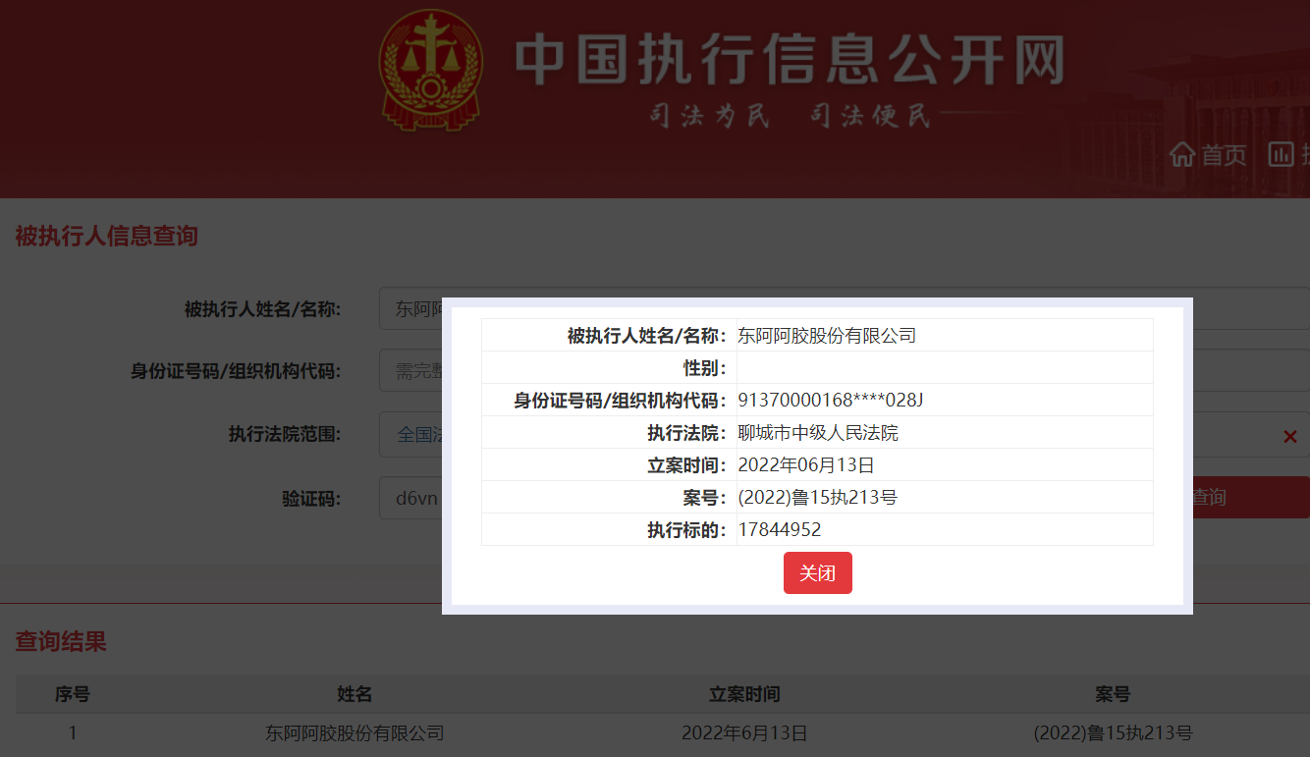
Task: Click the 查询结果 section heading
Action: [x=61, y=642]
